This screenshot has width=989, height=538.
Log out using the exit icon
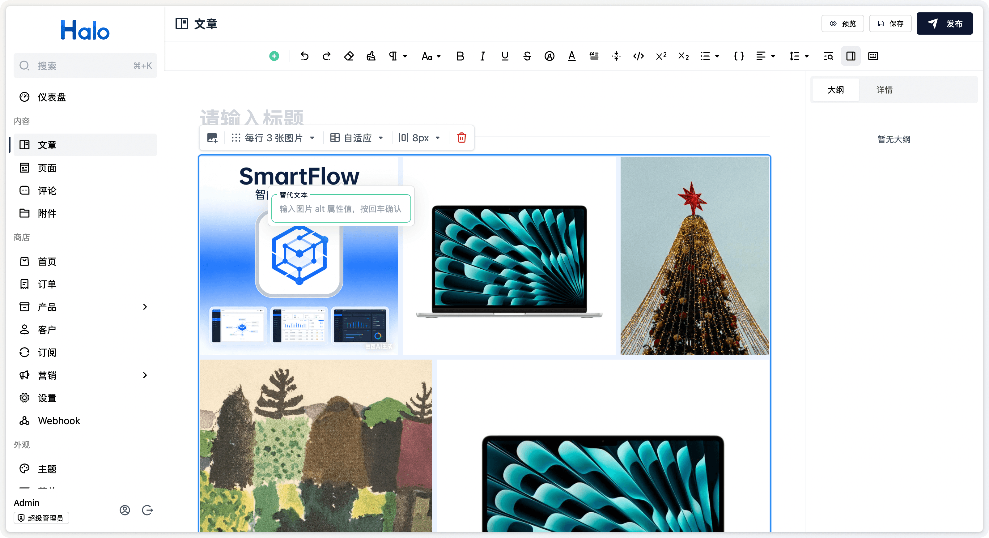click(x=147, y=510)
